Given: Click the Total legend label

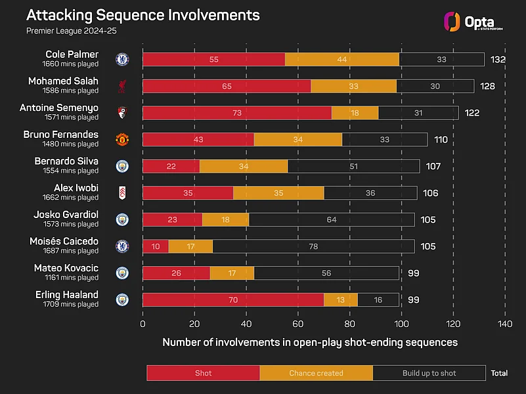Looking at the screenshot, I should [x=499, y=373].
